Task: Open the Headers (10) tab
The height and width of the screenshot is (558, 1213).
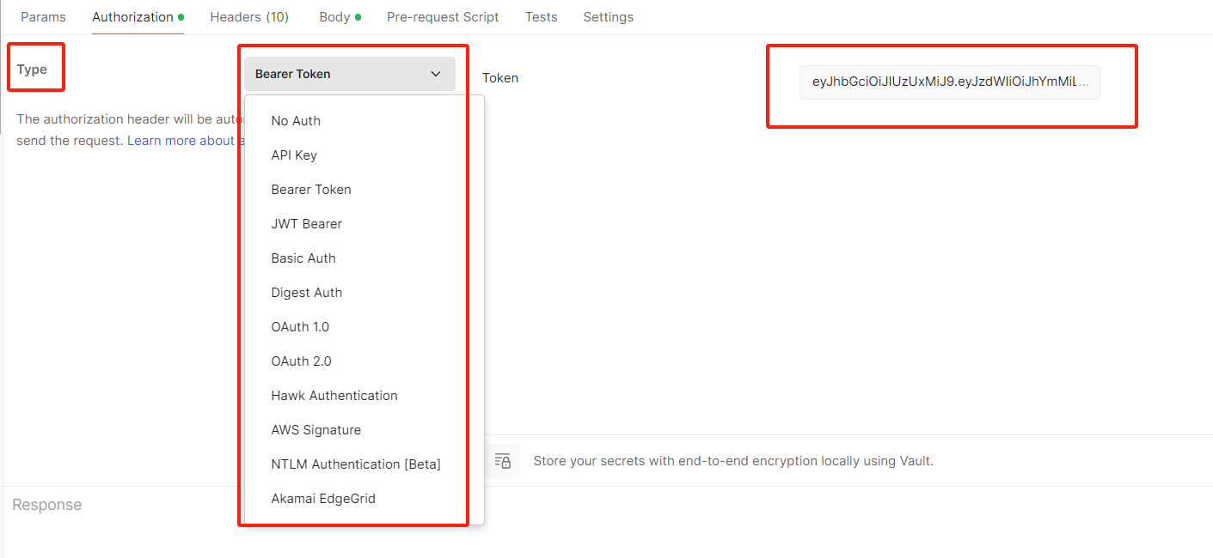Action: [x=249, y=17]
